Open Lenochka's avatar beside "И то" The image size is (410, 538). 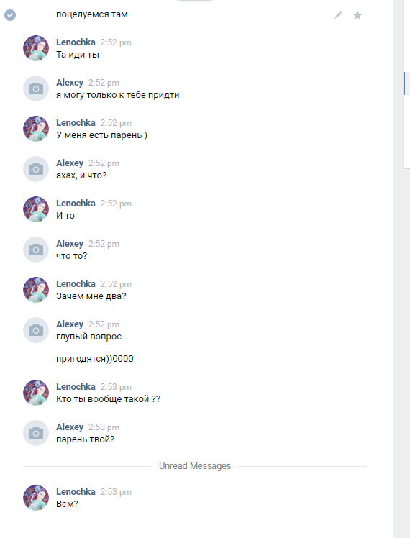click(36, 209)
